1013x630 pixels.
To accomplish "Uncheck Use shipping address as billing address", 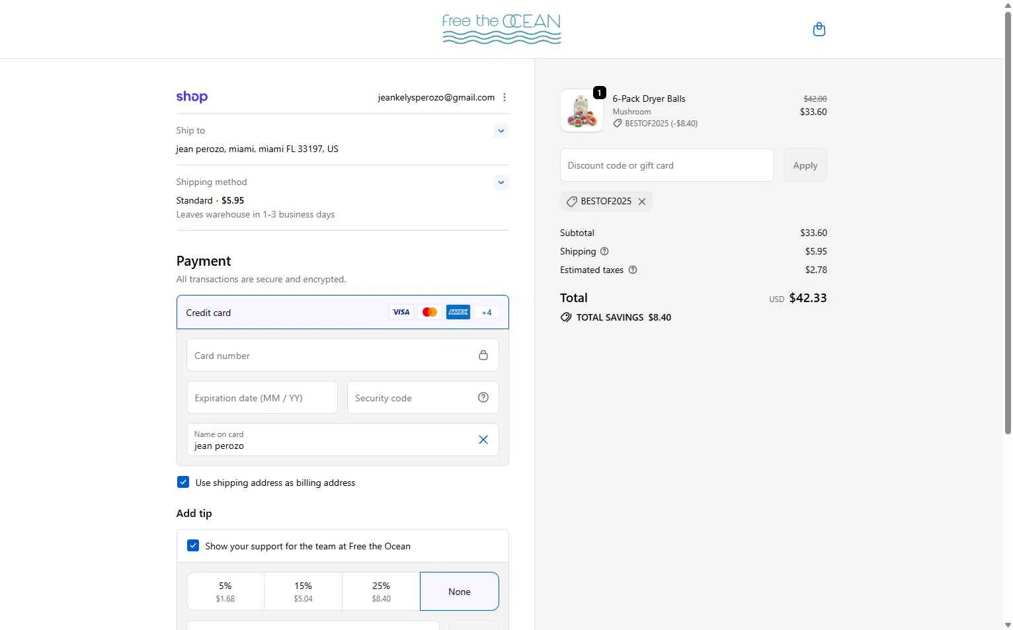I will point(183,483).
